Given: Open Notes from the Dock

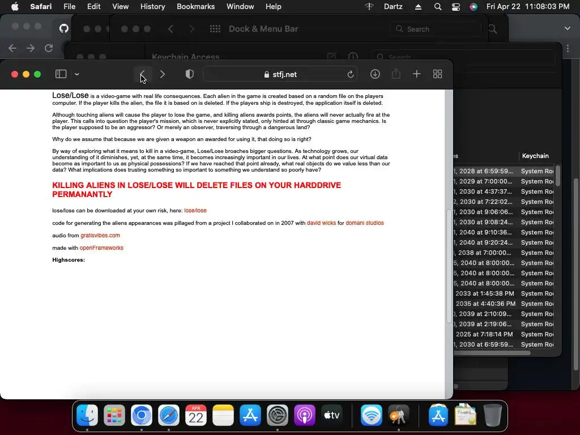Looking at the screenshot, I should click(223, 415).
